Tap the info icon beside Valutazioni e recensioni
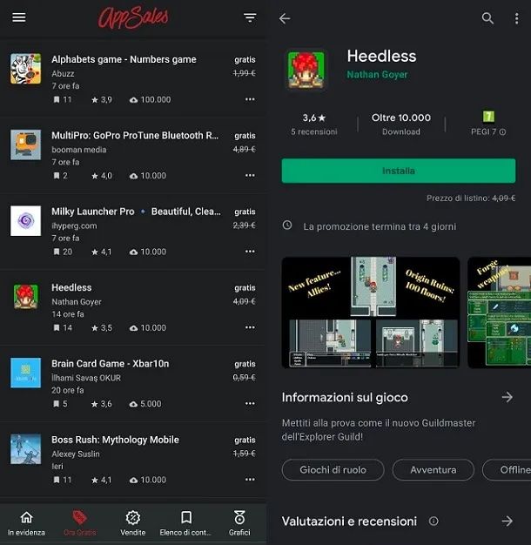531x545 pixels. click(x=434, y=521)
